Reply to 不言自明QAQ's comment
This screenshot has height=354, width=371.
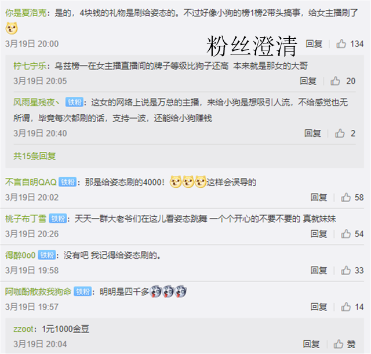tap(318, 197)
